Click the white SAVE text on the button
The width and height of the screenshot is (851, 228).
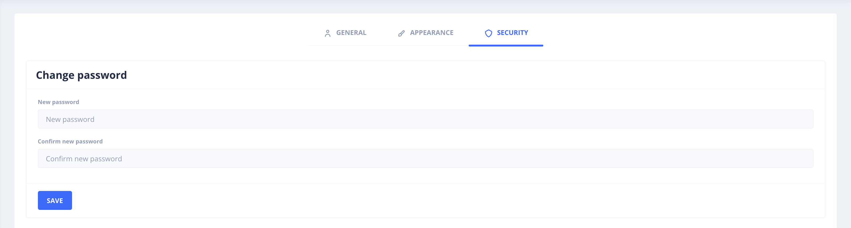55,201
